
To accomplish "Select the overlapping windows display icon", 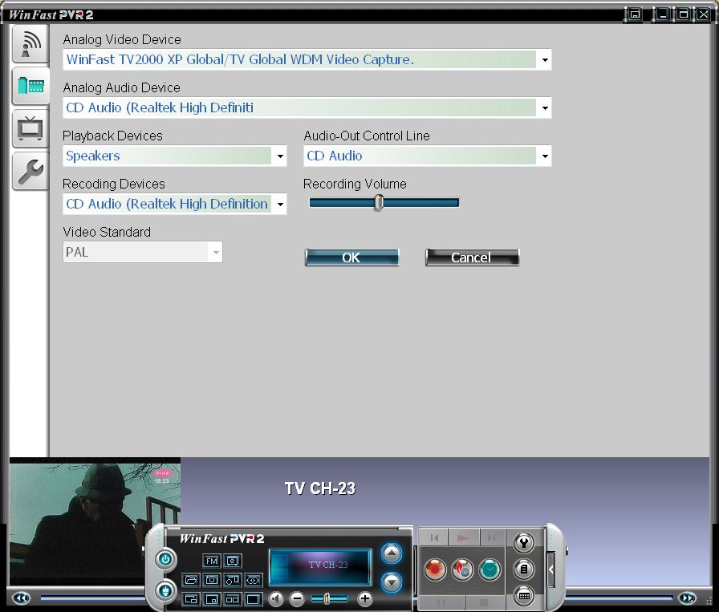I will pyautogui.click(x=191, y=599).
